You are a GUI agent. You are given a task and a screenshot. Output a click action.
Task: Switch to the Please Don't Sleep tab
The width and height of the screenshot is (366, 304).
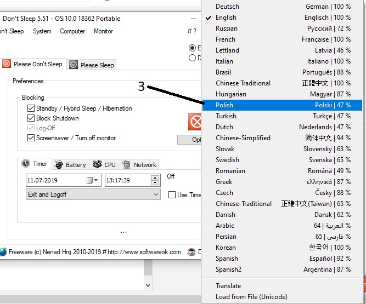pos(33,64)
